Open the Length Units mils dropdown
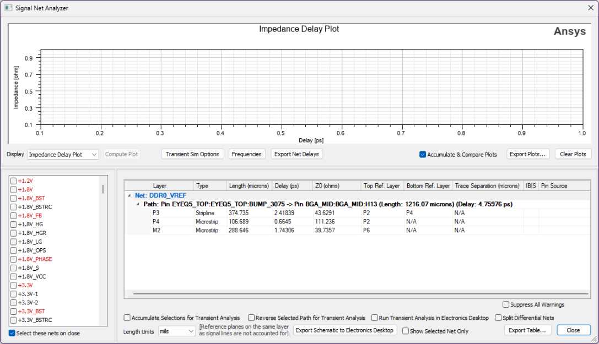 click(x=177, y=331)
